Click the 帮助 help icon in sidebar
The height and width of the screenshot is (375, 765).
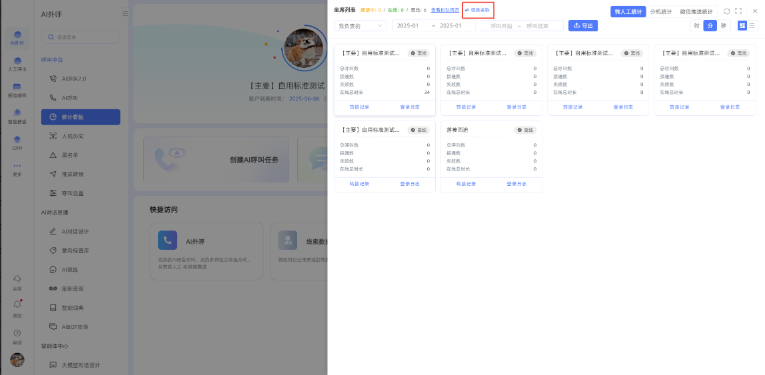[x=17, y=335]
